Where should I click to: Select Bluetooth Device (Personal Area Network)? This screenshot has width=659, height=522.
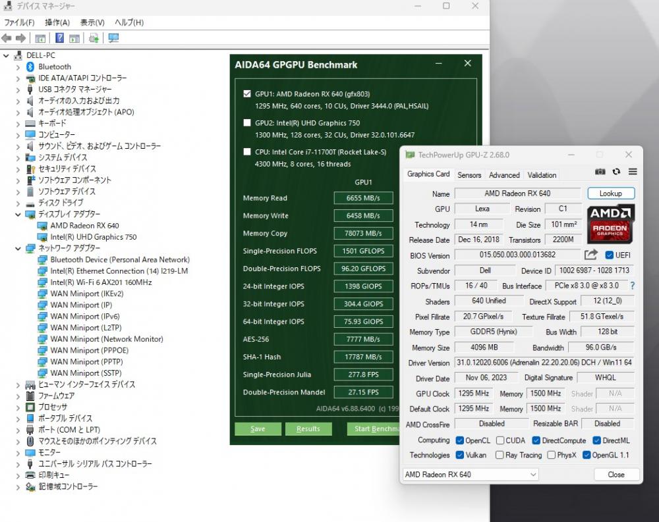(120, 259)
